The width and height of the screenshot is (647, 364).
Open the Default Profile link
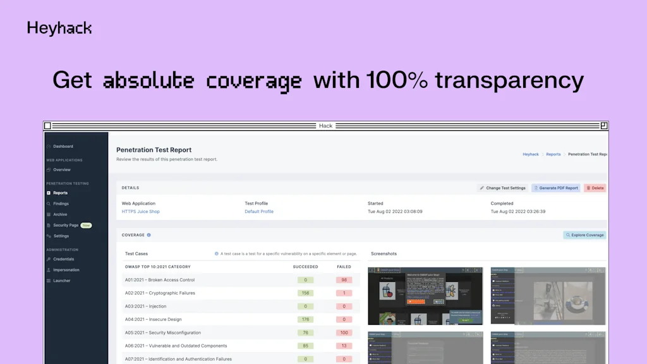click(x=259, y=212)
